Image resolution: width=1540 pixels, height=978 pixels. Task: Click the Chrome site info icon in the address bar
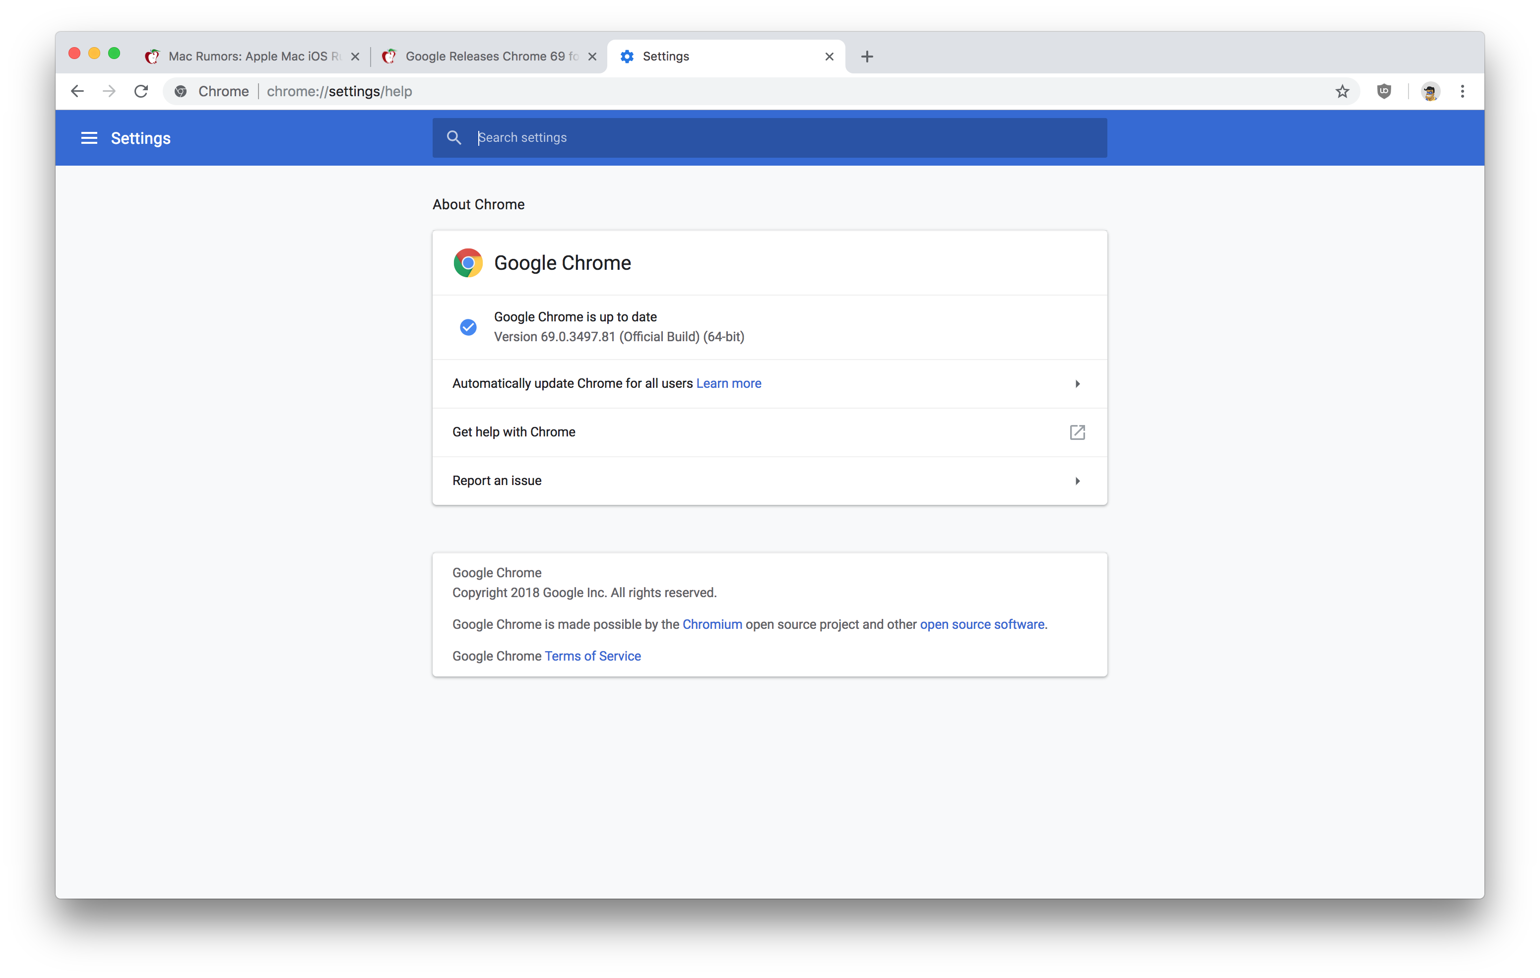(x=181, y=91)
